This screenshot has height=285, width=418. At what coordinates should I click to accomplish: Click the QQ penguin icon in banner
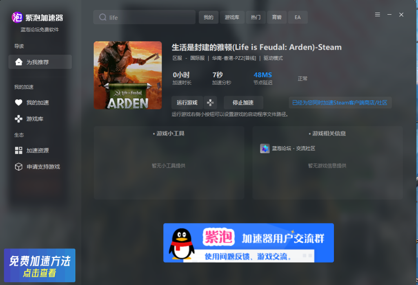(182, 244)
